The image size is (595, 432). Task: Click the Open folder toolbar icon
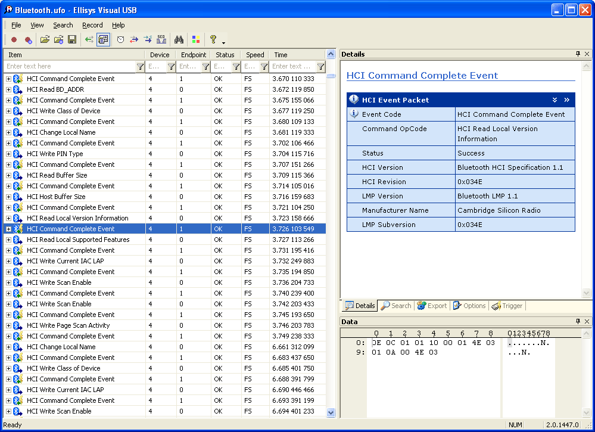45,40
